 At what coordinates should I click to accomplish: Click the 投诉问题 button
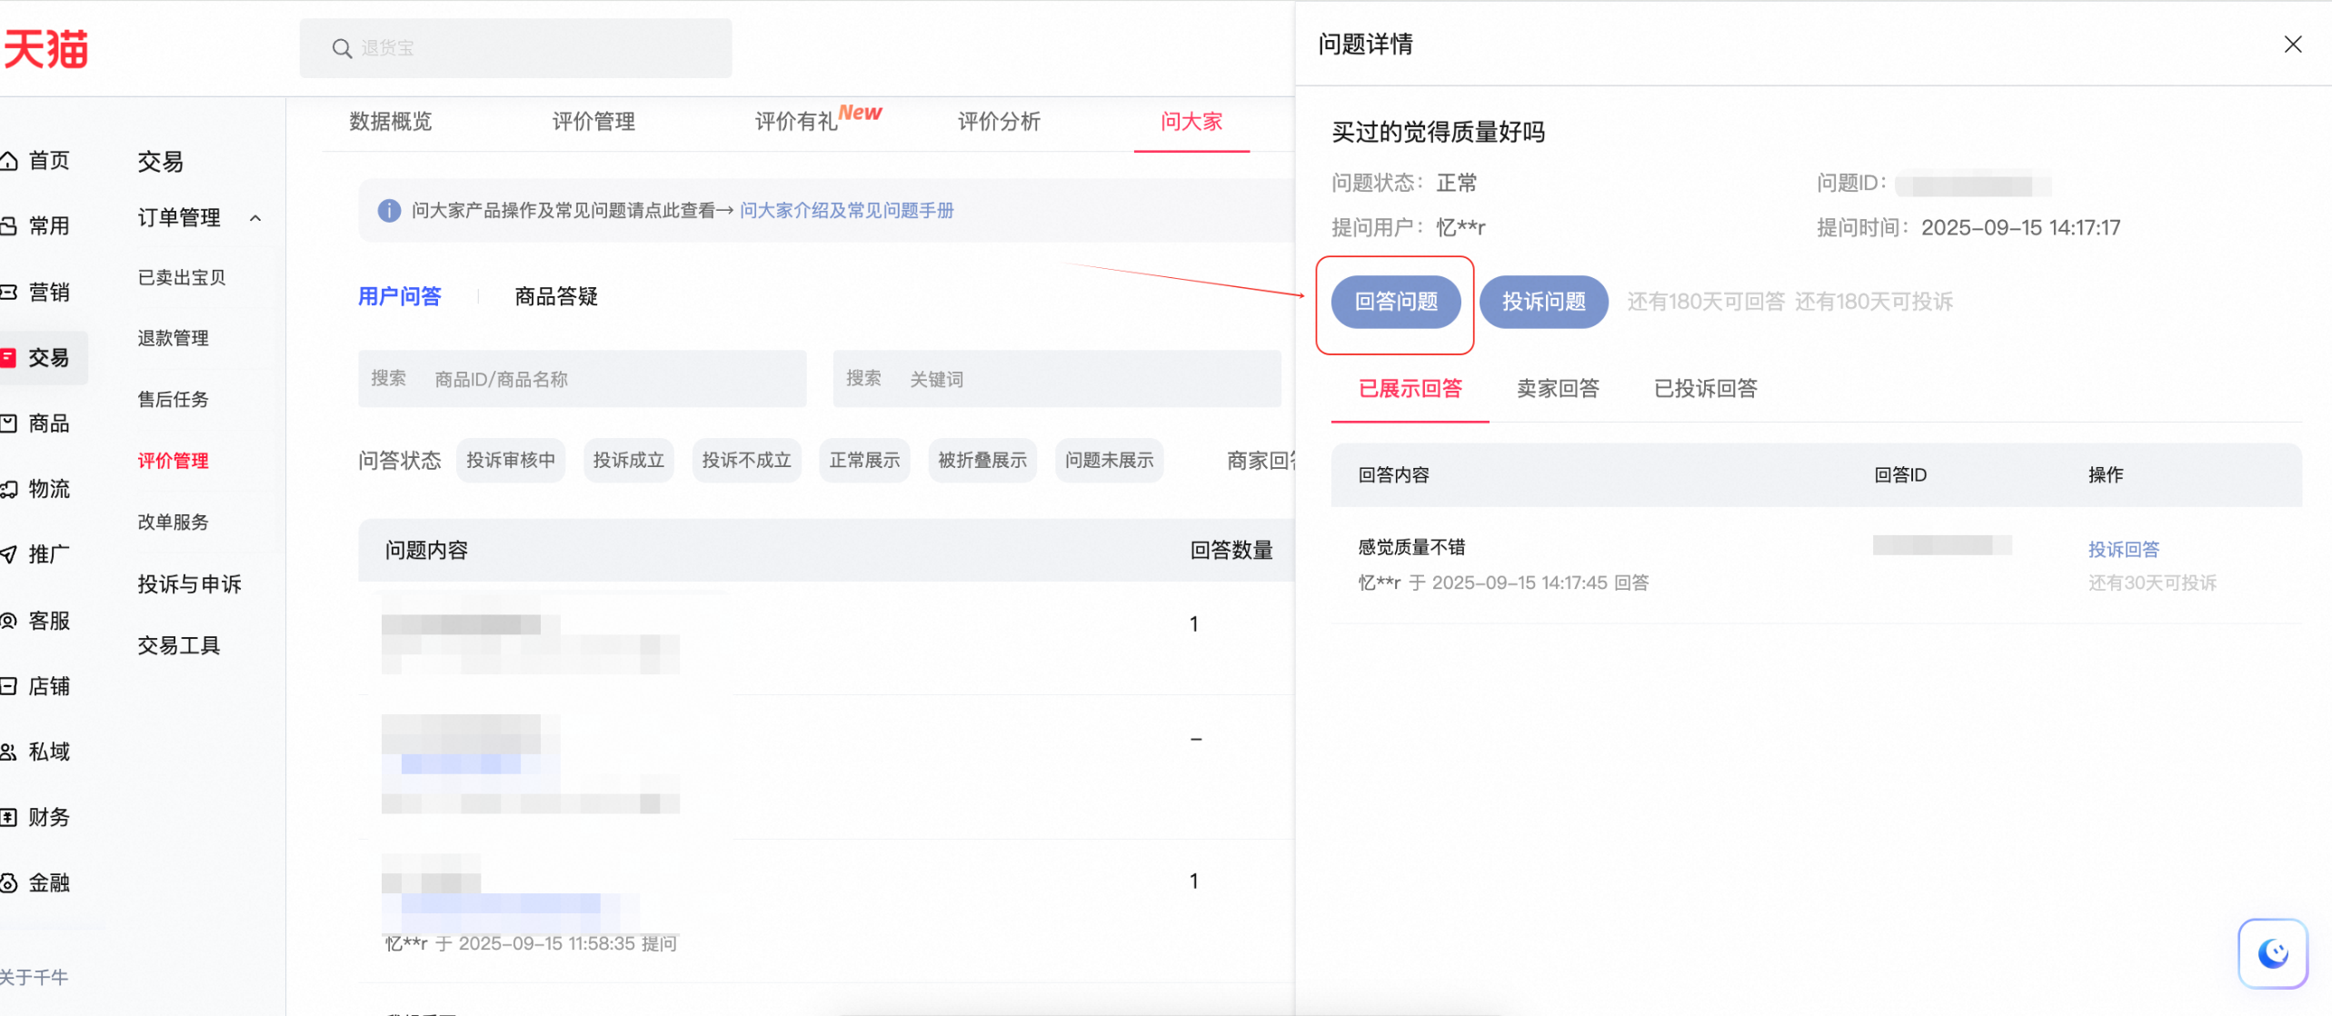(1544, 302)
